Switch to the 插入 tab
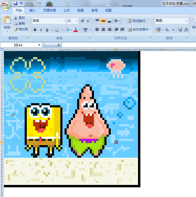Viewport: 196px width, 197px height. 33,10
